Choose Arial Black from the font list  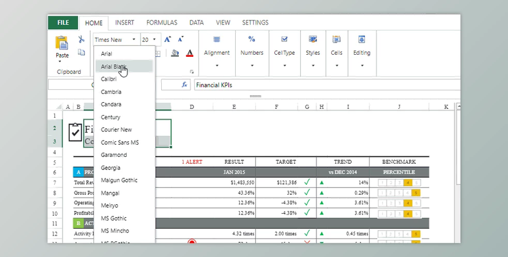(x=124, y=66)
